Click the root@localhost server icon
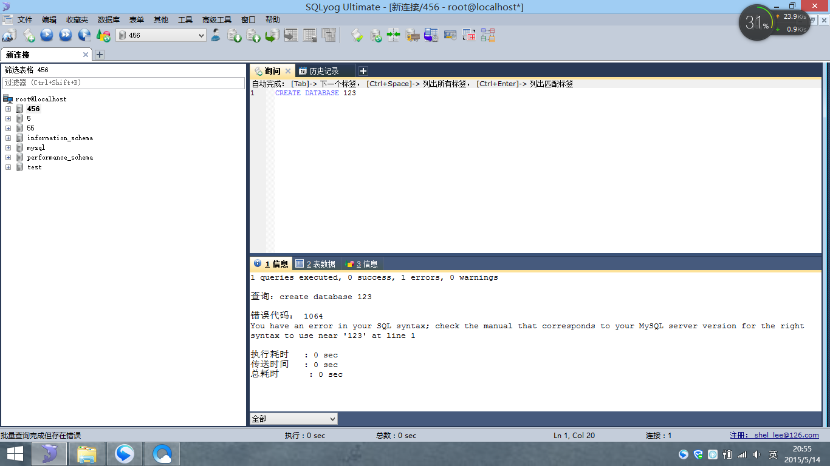The height and width of the screenshot is (466, 830). pos(8,99)
